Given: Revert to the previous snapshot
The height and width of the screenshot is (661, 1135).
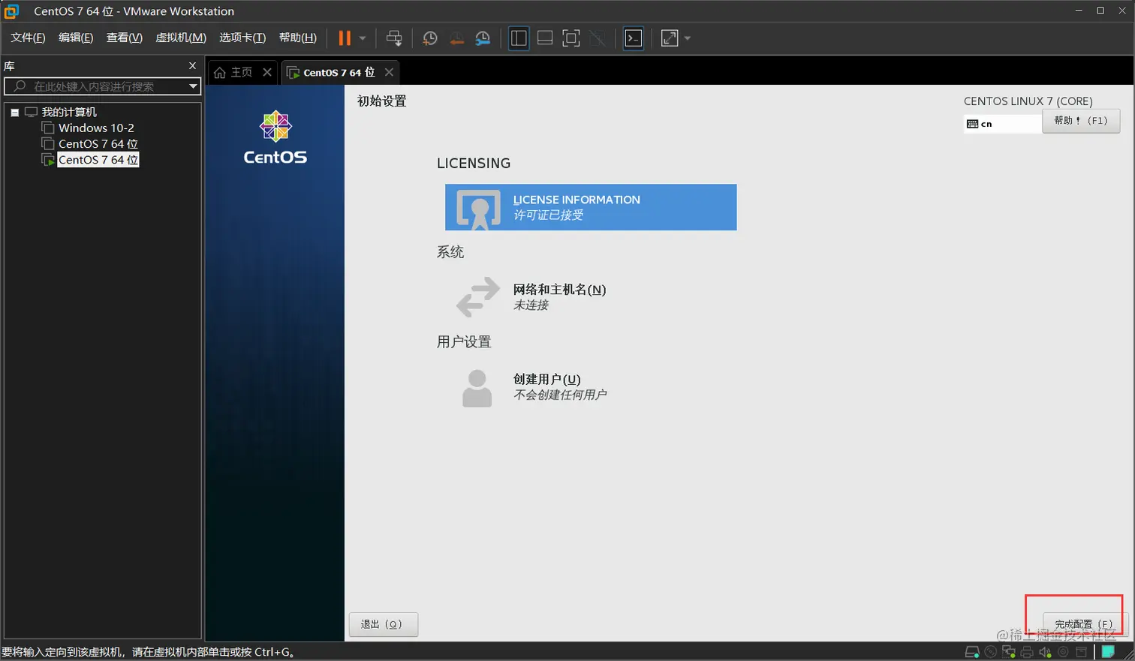Looking at the screenshot, I should coord(456,38).
